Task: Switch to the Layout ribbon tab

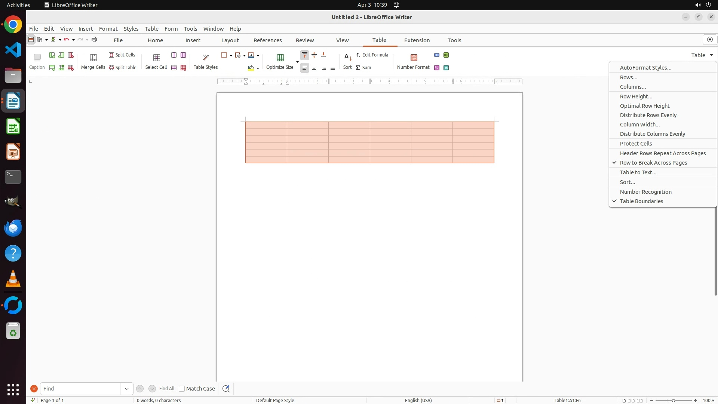Action: [230, 40]
